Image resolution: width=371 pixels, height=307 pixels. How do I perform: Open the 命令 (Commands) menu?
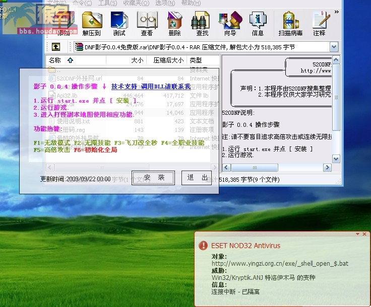[82, 3]
